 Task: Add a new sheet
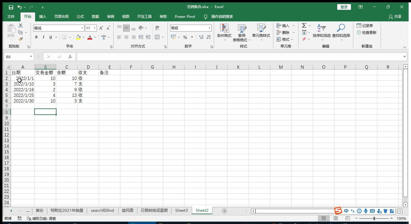pyautogui.click(x=225, y=211)
